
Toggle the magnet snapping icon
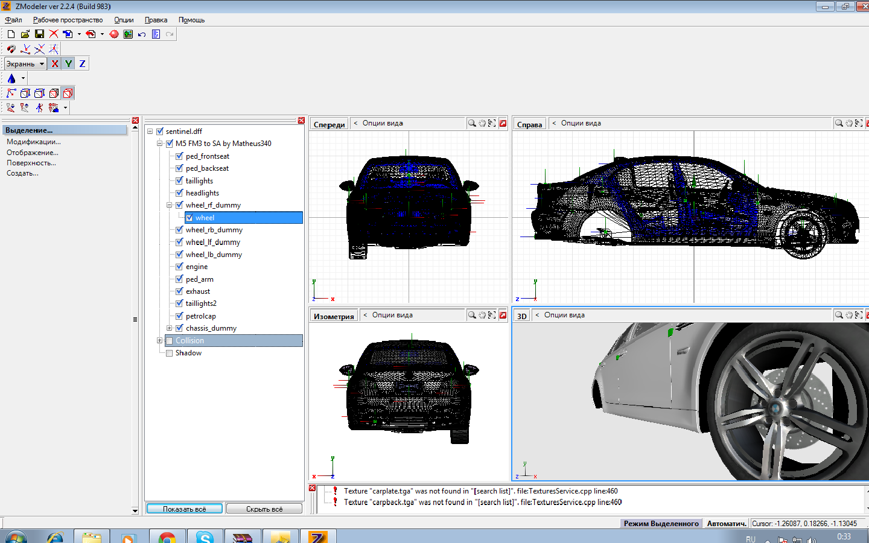click(11, 49)
